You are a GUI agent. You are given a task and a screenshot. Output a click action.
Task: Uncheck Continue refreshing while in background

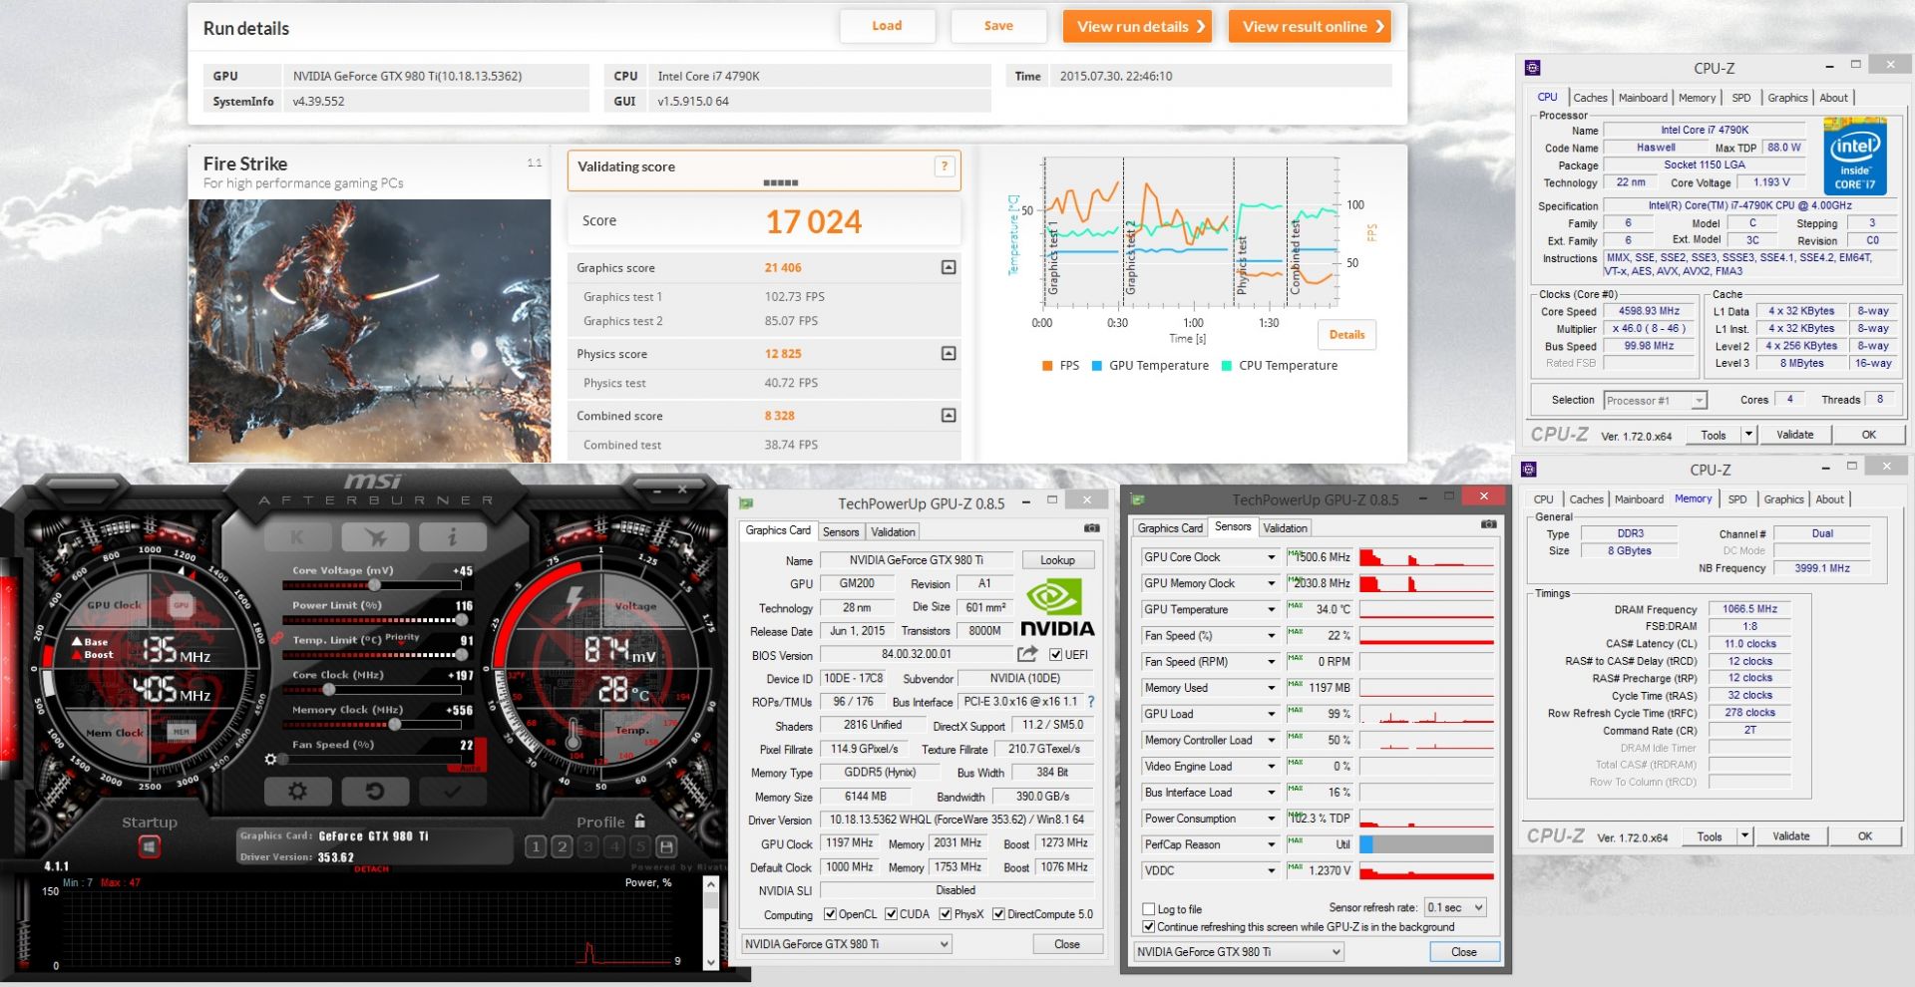pos(1149,926)
